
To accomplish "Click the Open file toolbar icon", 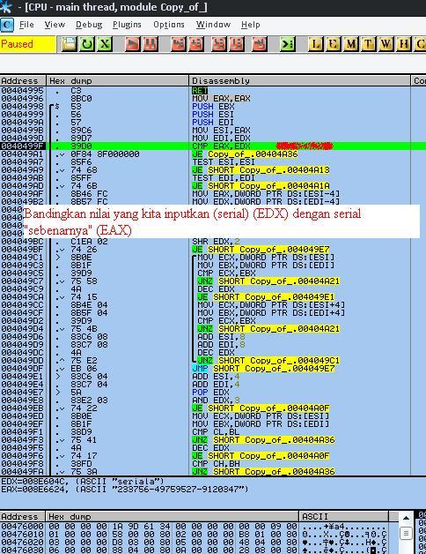I will [70, 44].
